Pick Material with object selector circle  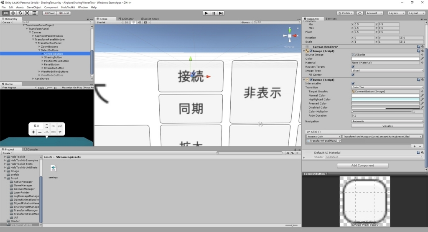click(422, 63)
